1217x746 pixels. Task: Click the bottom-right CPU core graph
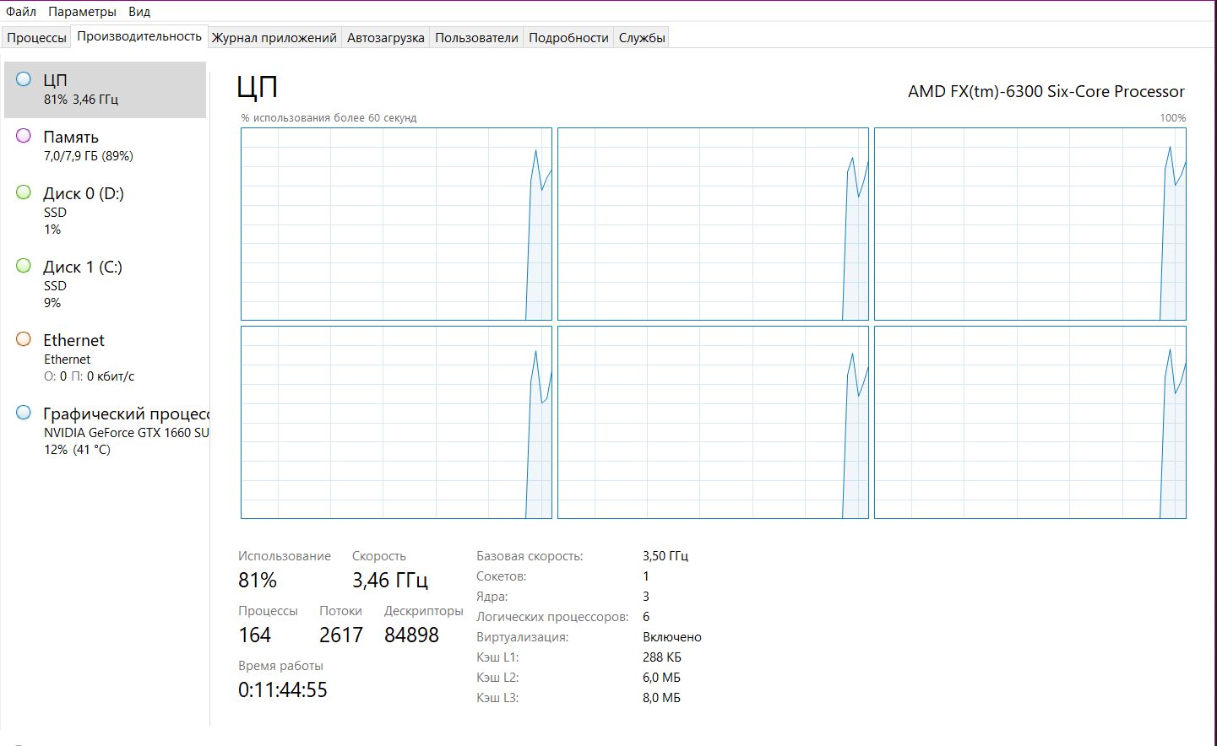pyautogui.click(x=1030, y=422)
